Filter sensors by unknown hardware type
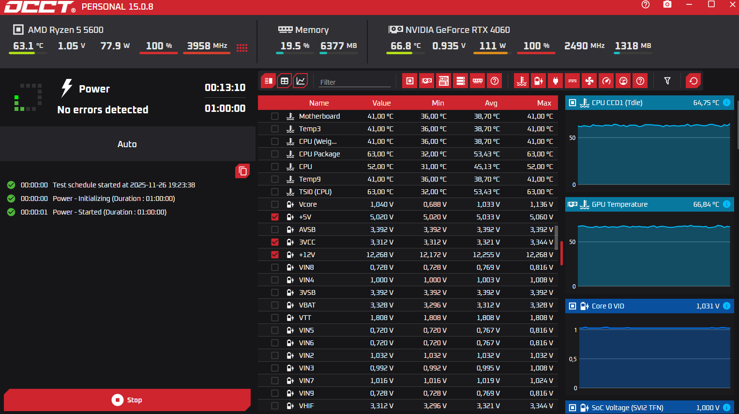 [495, 81]
